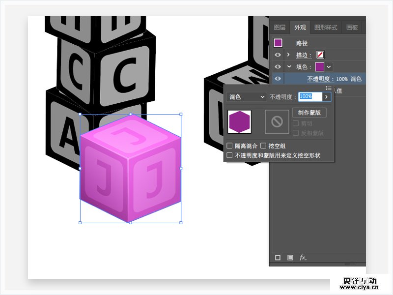Check the 挖空组 option
393x295 pixels.
[263, 146]
